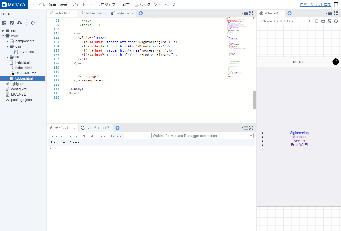Maximize the code editor panel
The height and width of the screenshot is (231, 341).
point(251,13)
